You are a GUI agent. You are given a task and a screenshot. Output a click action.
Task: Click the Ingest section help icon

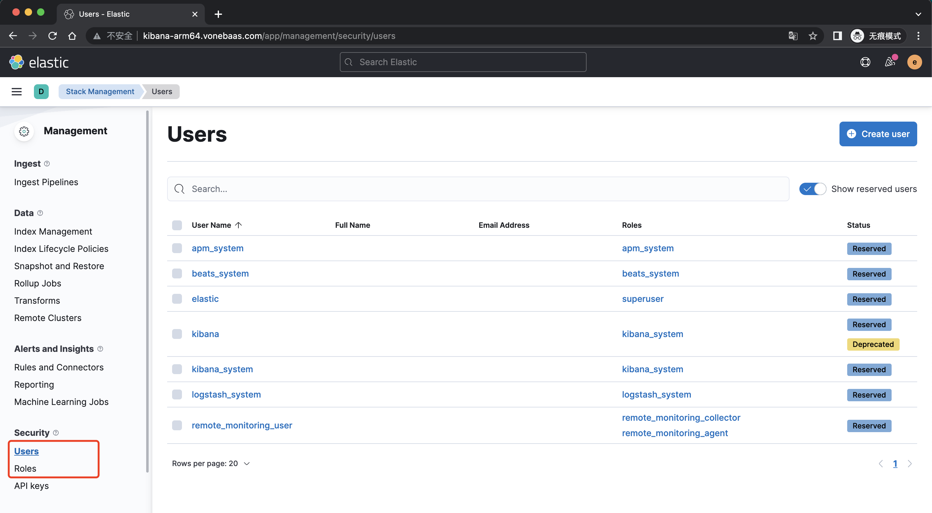pyautogui.click(x=47, y=164)
